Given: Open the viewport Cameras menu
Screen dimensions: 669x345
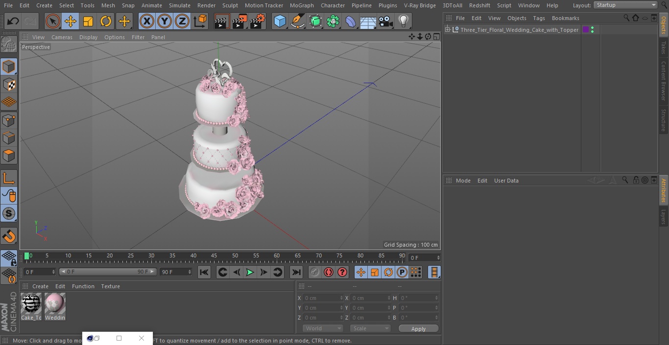Looking at the screenshot, I should point(62,37).
